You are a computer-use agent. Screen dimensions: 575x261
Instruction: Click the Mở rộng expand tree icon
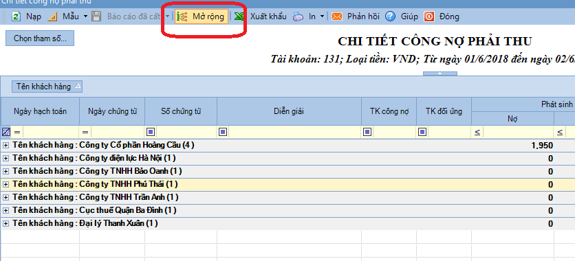(x=182, y=17)
